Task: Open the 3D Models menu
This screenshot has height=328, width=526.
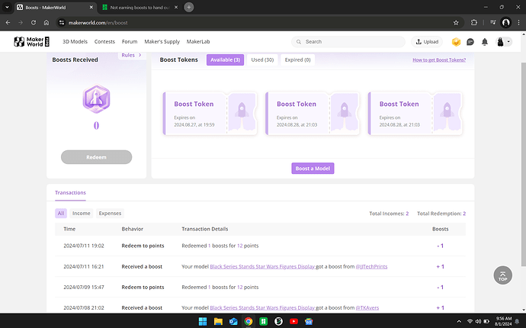Action: 75,42
